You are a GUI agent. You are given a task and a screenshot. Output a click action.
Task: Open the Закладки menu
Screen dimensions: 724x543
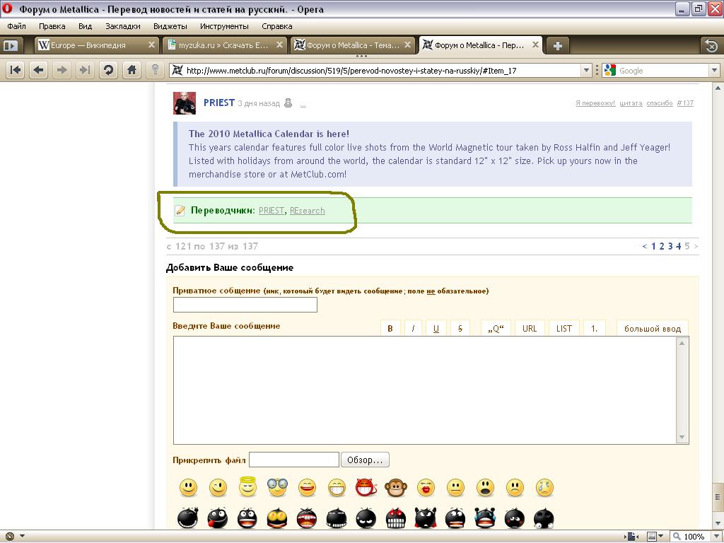tap(122, 26)
